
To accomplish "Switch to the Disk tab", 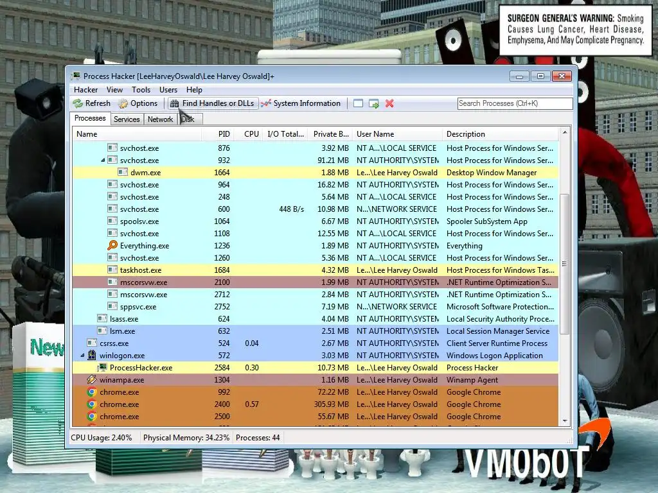I will pos(190,119).
